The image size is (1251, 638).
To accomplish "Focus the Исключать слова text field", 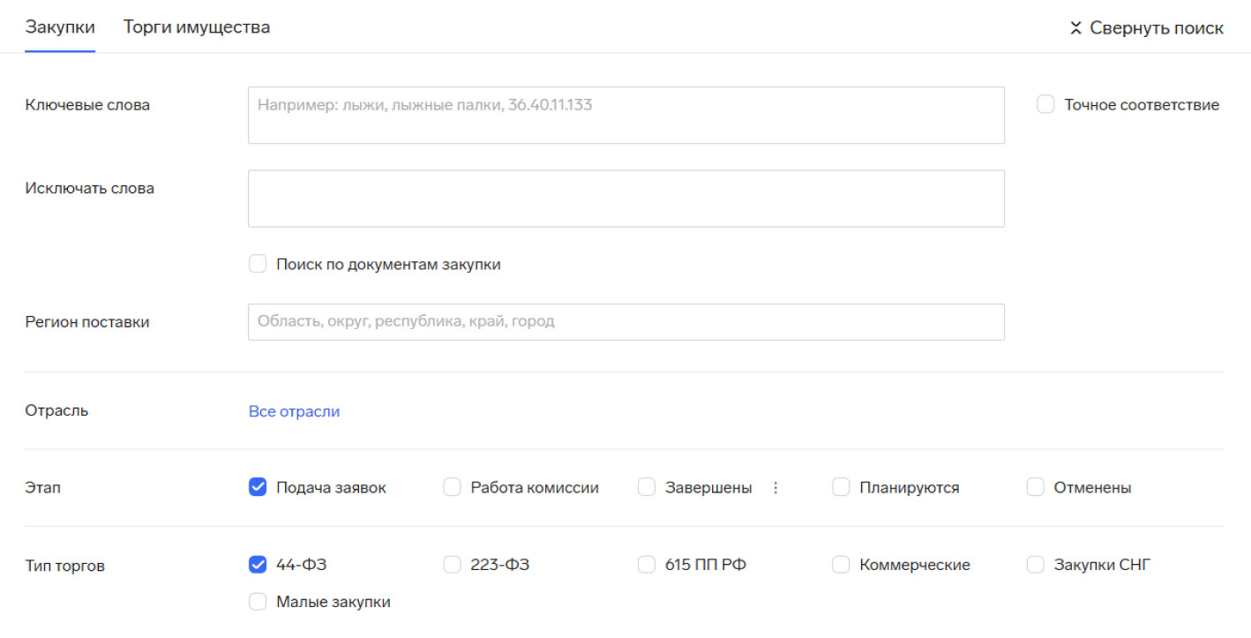I will coord(625,199).
